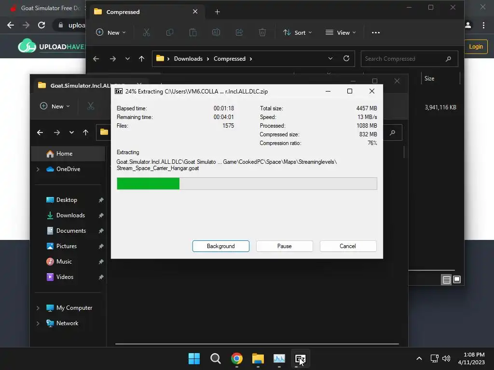
Task: Expand My Computer tree node
Action: tap(38, 308)
